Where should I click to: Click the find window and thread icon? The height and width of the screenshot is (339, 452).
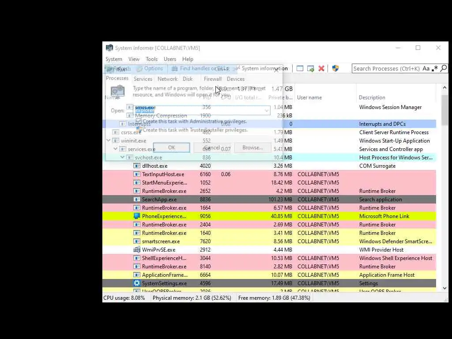[310, 68]
